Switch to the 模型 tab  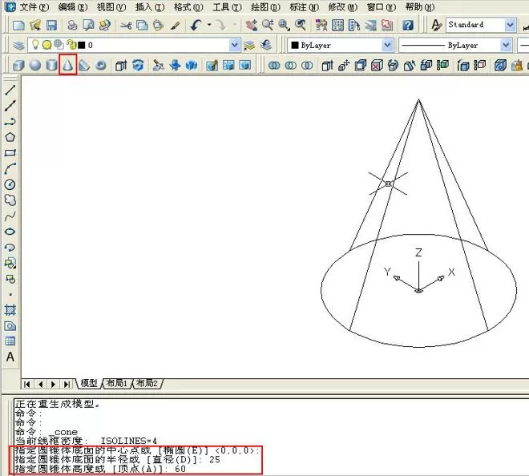click(89, 383)
